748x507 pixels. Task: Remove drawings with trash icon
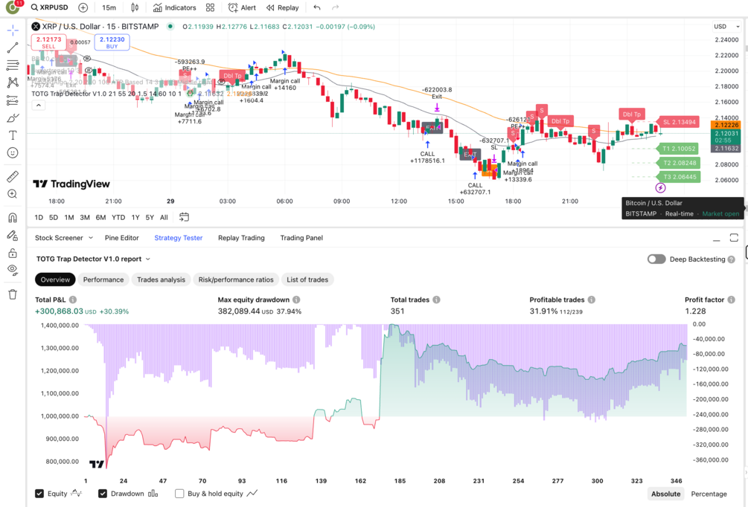(13, 294)
